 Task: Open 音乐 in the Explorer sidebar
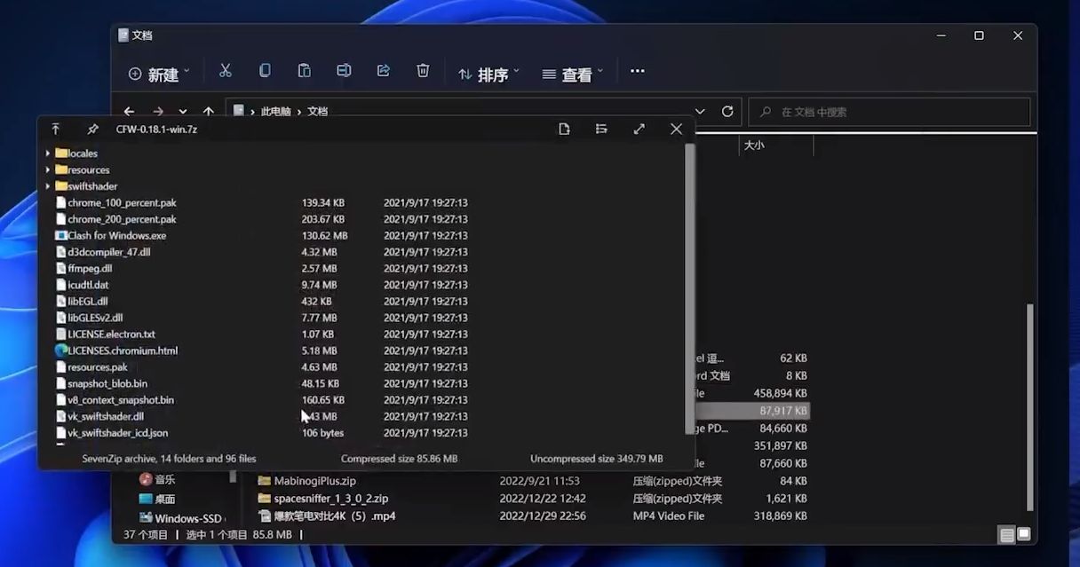157,479
